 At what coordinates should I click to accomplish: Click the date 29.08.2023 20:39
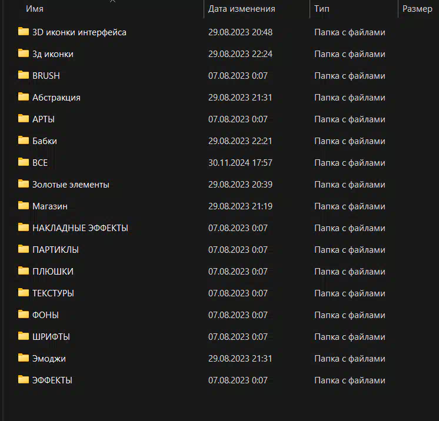(x=240, y=185)
